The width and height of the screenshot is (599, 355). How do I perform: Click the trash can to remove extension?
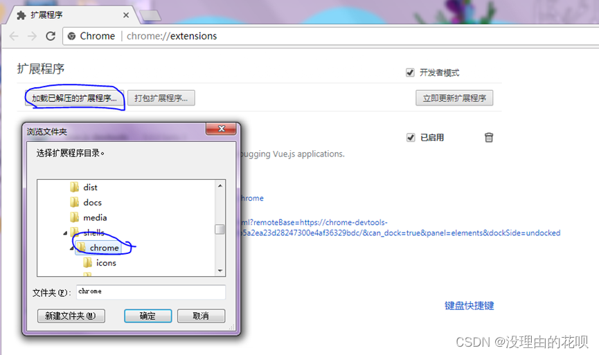(489, 138)
